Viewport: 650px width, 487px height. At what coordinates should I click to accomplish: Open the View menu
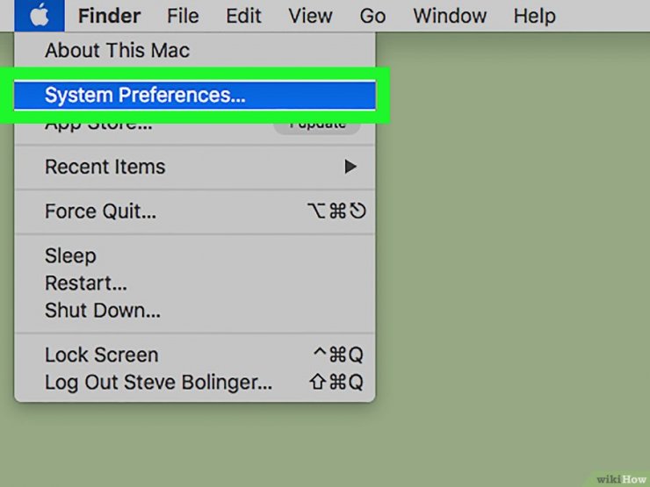point(310,16)
